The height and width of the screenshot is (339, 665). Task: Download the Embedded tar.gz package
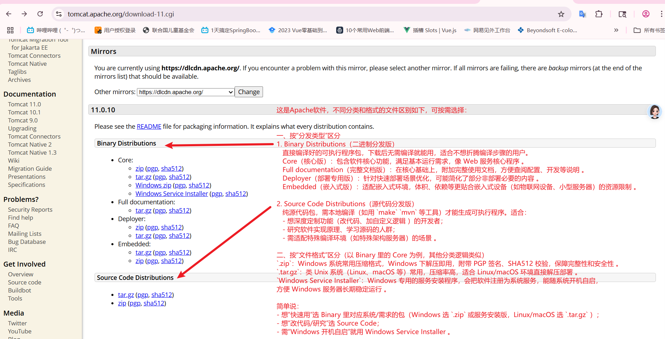click(x=143, y=252)
